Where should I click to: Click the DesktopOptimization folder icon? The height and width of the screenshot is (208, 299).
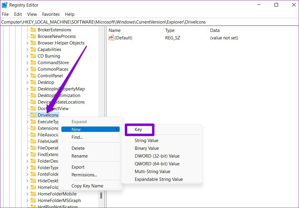33,95
